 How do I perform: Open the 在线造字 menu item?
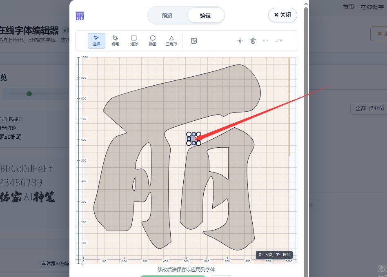[x=372, y=7]
